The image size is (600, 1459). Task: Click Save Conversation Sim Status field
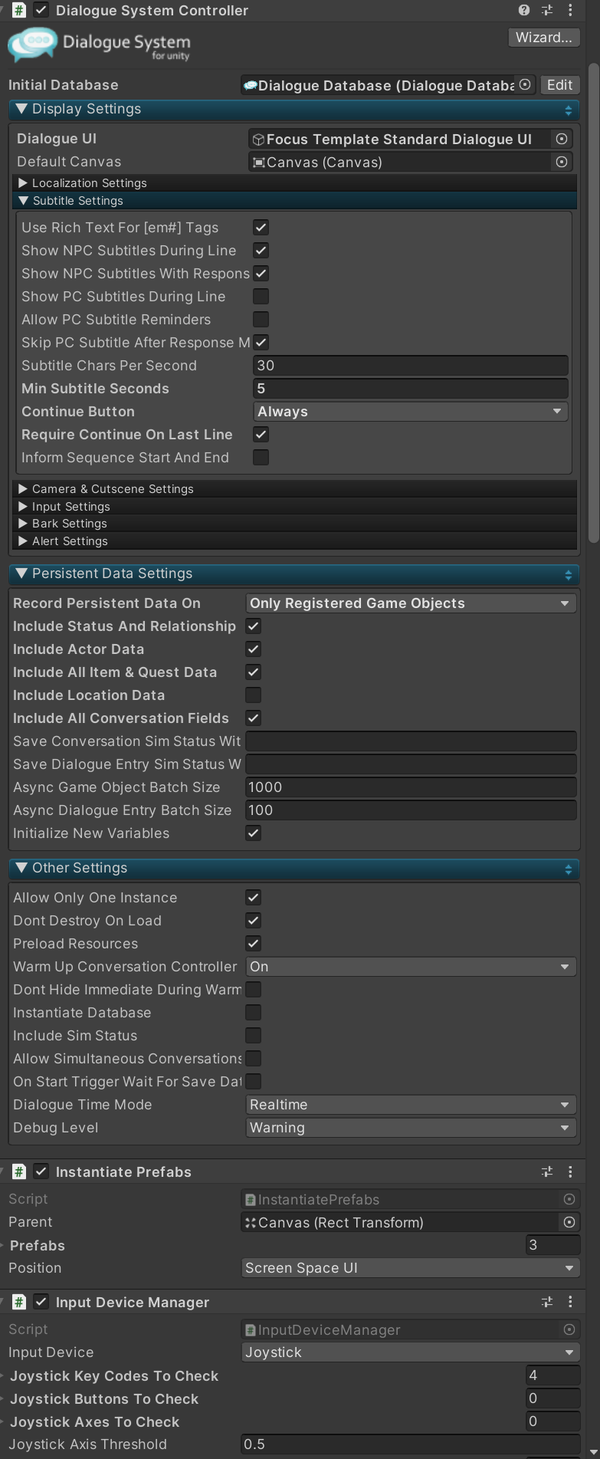coord(411,741)
